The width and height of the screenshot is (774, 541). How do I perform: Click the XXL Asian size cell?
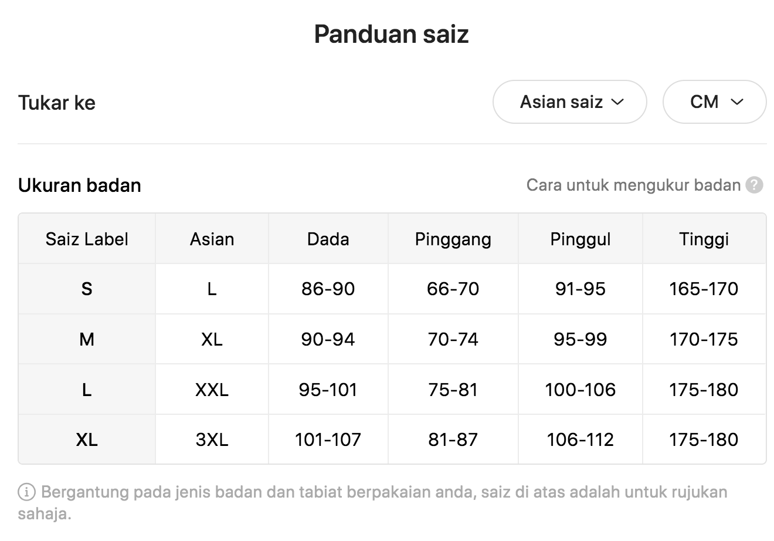212,390
